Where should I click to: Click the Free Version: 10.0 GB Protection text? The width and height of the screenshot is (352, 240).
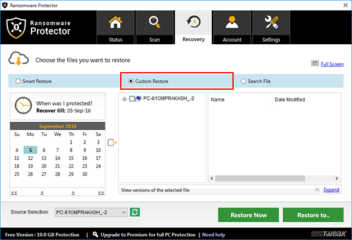tap(42, 235)
